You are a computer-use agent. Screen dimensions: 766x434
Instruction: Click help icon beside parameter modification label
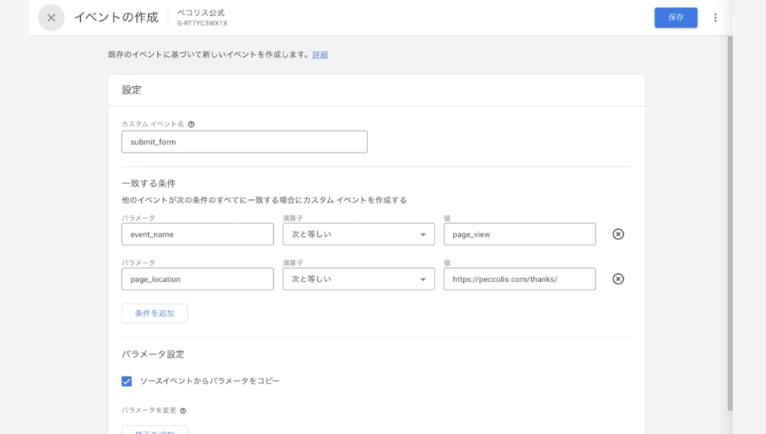(x=183, y=411)
